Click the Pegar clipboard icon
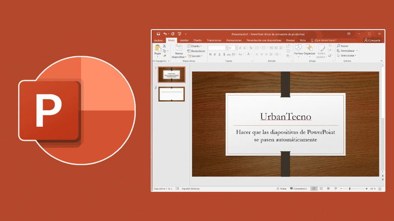 [157, 49]
